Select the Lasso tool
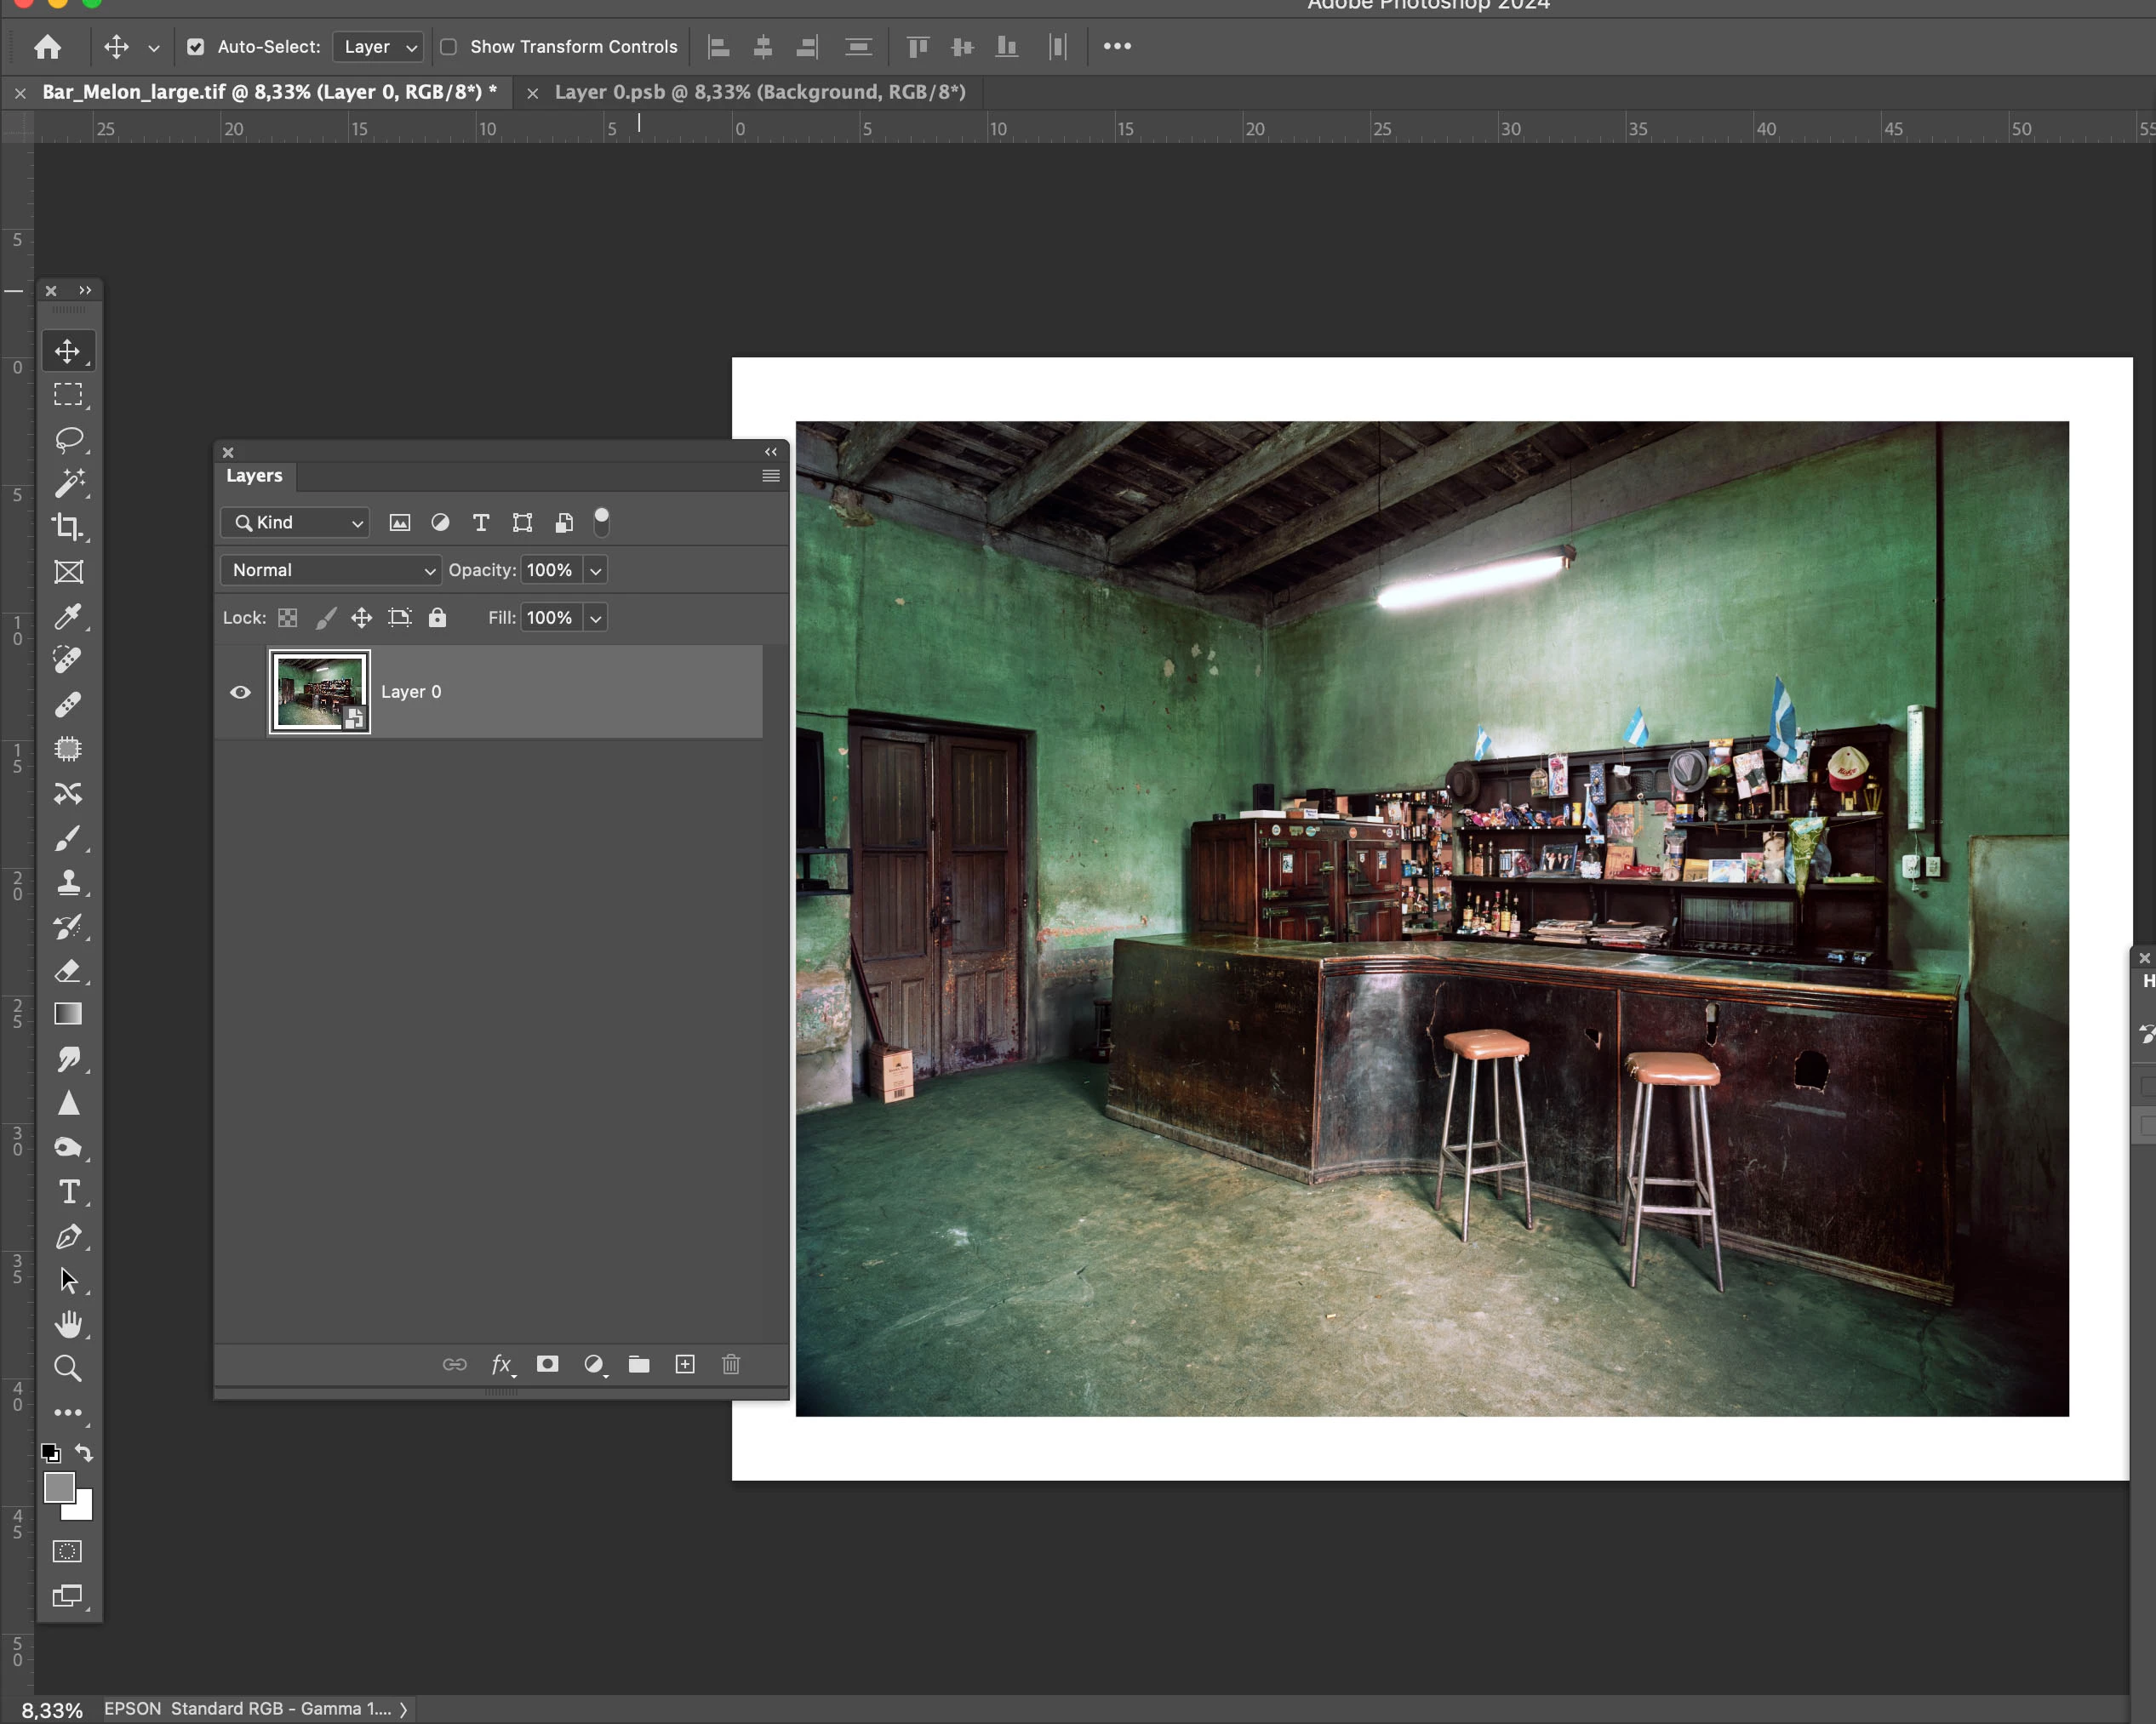This screenshot has height=1724, width=2156. (x=67, y=439)
